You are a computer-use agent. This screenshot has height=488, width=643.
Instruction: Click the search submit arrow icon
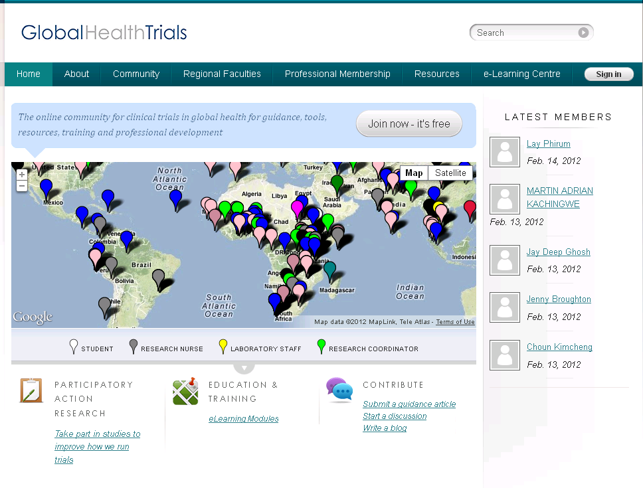[583, 33]
